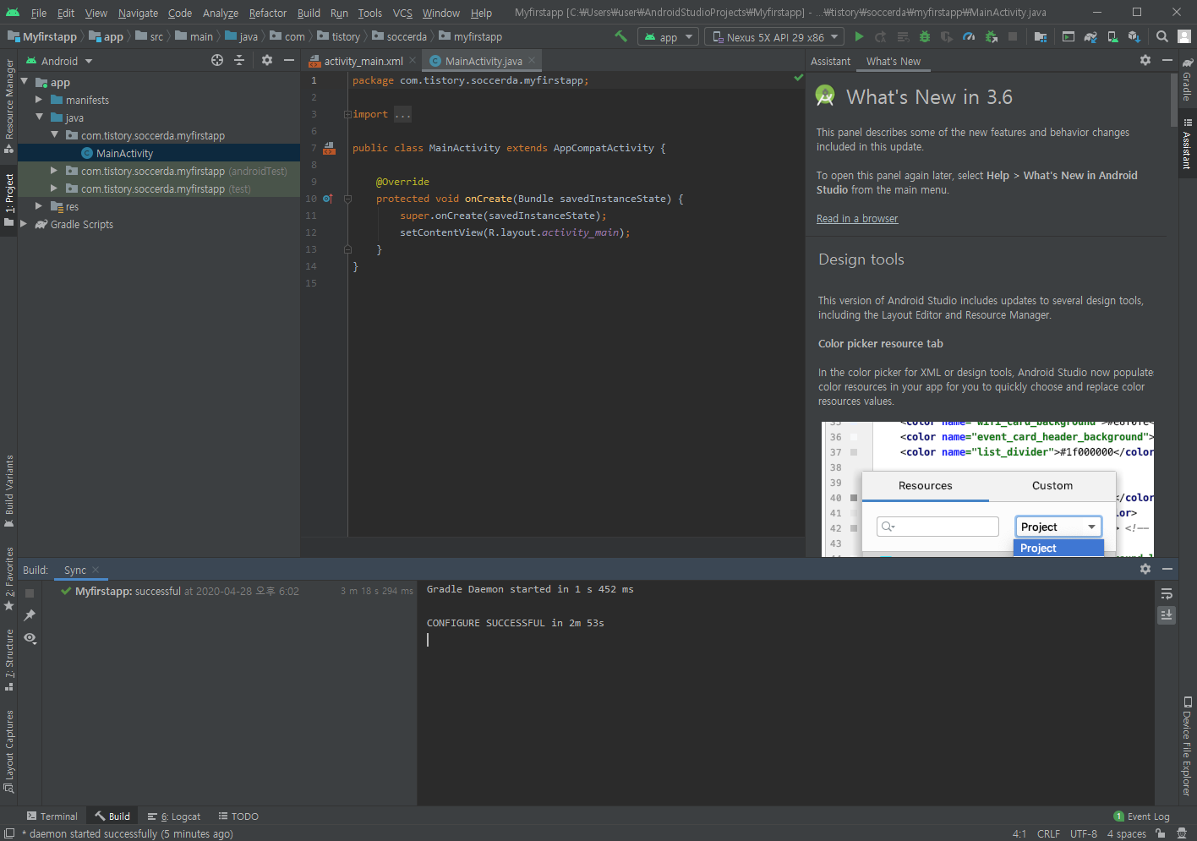Screen dimensions: 1197x841
Task: Select MainActivity in project tree
Action: tap(159, 153)
